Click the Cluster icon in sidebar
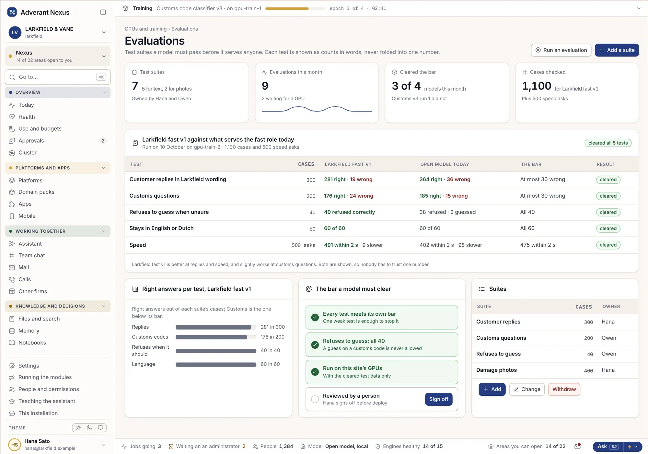The width and height of the screenshot is (648, 454). click(x=12, y=153)
